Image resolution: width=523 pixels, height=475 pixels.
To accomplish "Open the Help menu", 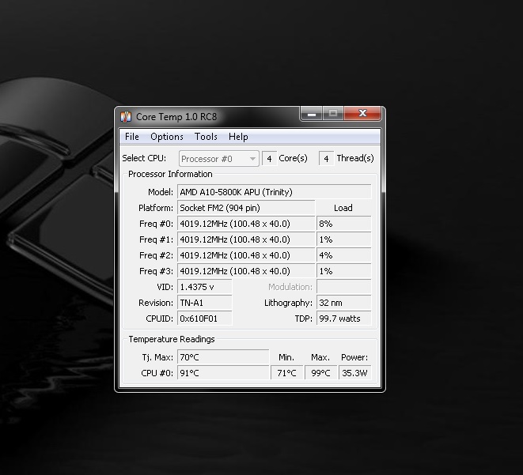I will 238,137.
